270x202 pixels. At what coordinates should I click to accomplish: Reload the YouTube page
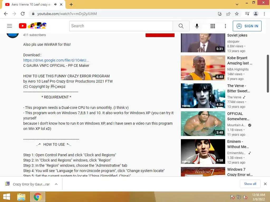click(23, 14)
